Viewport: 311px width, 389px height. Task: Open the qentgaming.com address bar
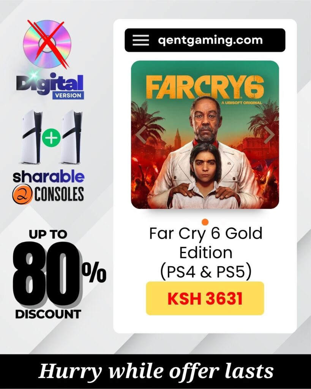205,40
